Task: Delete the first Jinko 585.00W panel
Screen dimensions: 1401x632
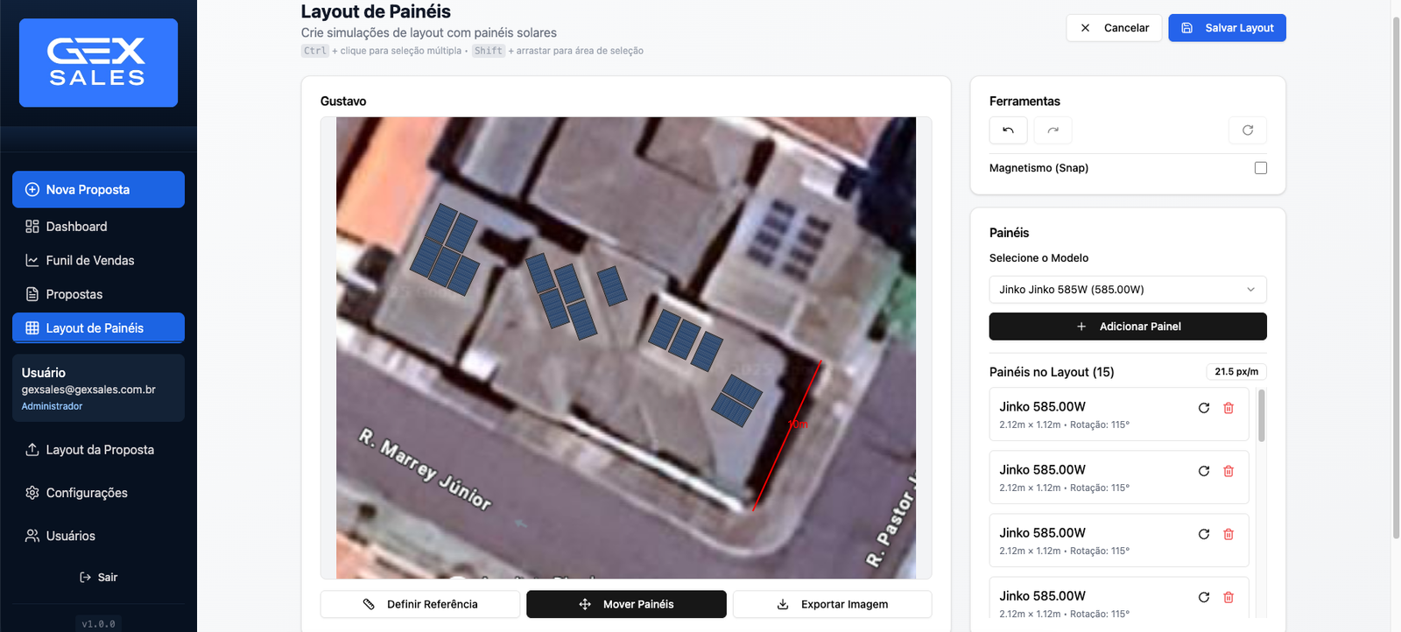Action: point(1229,408)
